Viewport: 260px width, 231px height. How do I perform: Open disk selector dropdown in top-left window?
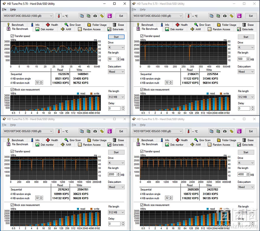tap(28, 16)
